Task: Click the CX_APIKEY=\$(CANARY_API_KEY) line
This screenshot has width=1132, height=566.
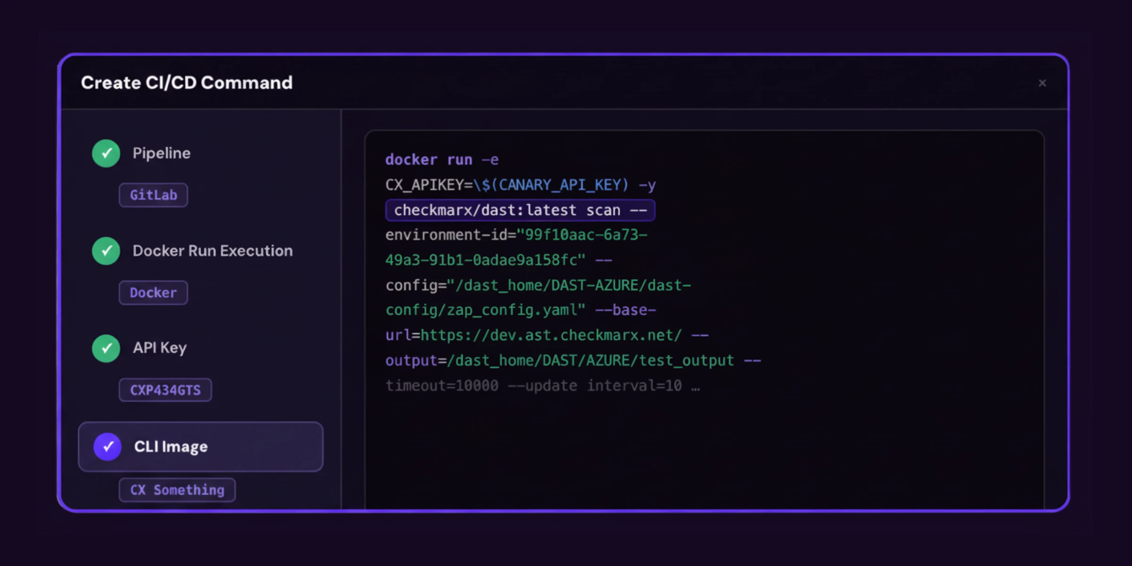Action: [x=521, y=185]
